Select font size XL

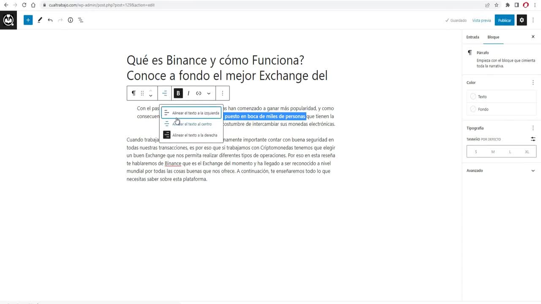click(527, 152)
